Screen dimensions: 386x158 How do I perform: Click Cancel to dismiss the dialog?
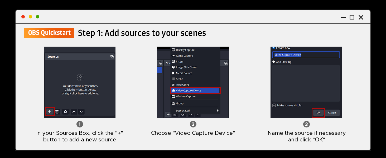(x=332, y=112)
